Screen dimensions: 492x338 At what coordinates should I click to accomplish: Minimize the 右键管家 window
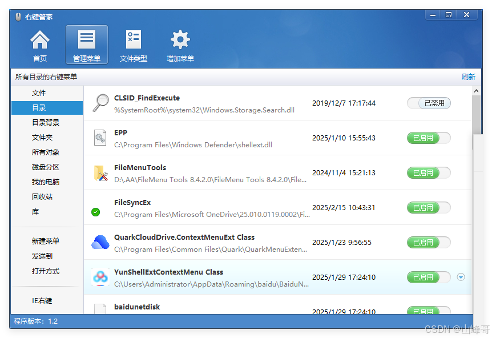tap(433, 15)
